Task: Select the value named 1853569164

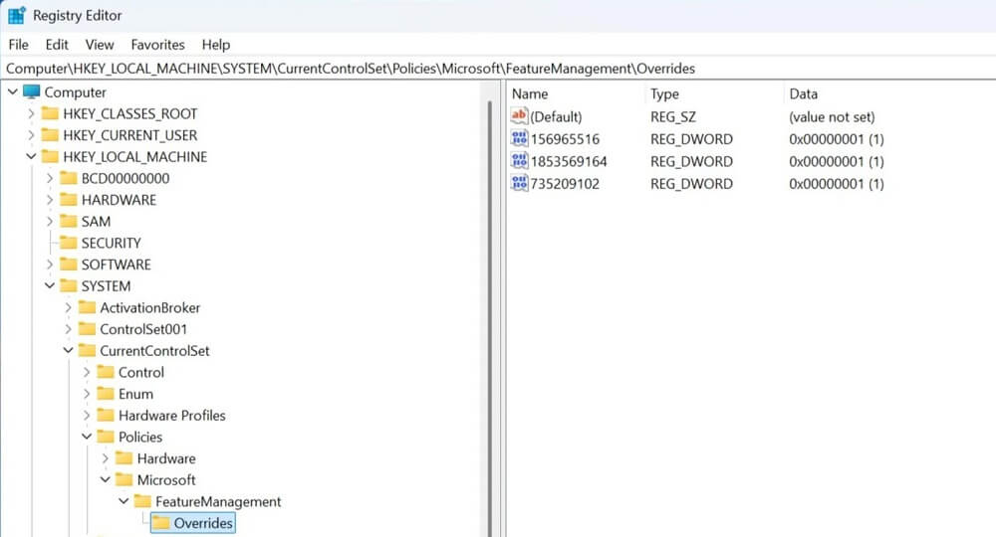Action: pos(569,161)
